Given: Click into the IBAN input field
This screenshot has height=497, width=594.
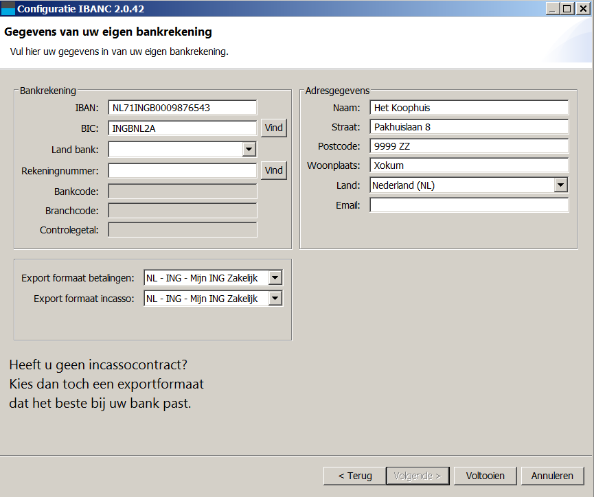Looking at the screenshot, I should click(182, 108).
